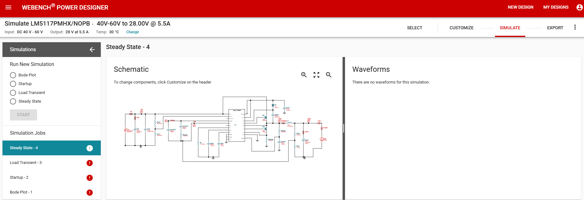Switch to the SIMULATE step
Viewport: 584px width, 200px height.
pyautogui.click(x=510, y=28)
